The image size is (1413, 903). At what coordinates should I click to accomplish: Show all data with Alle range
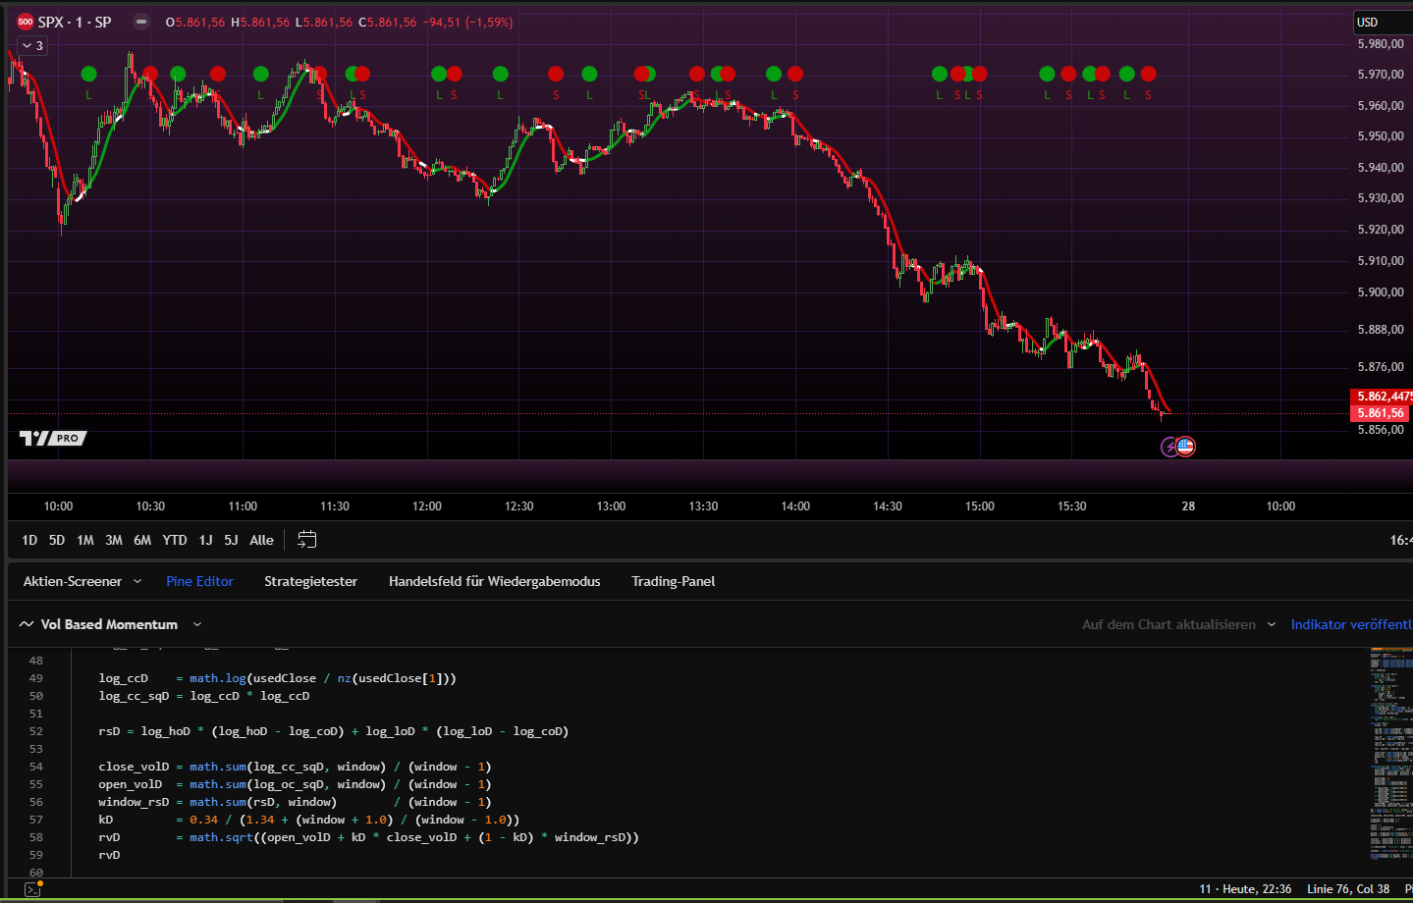pyautogui.click(x=261, y=540)
